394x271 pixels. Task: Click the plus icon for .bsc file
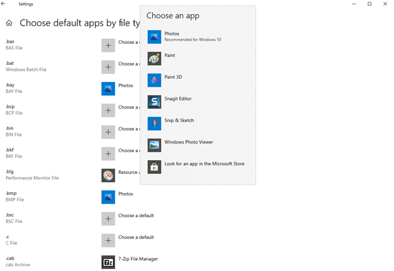tap(108, 219)
